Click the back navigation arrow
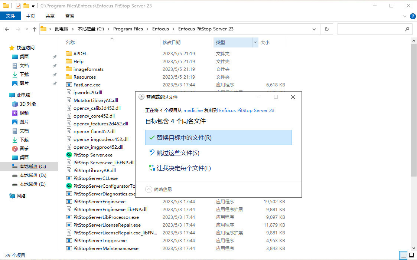This screenshot has width=417, height=260. point(7,29)
